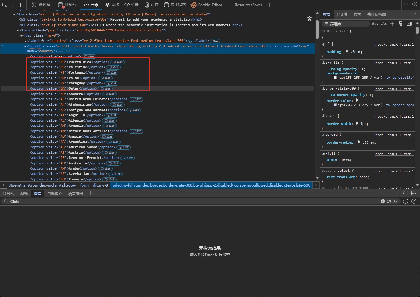The width and height of the screenshot is (420, 297).
Task: Toggle regular expression search option
Action: 389,201
